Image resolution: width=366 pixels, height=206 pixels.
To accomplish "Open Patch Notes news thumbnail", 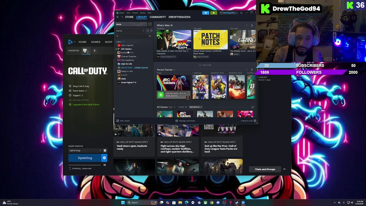I will [x=211, y=40].
